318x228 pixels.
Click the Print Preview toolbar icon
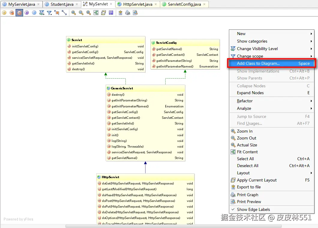point(135,13)
